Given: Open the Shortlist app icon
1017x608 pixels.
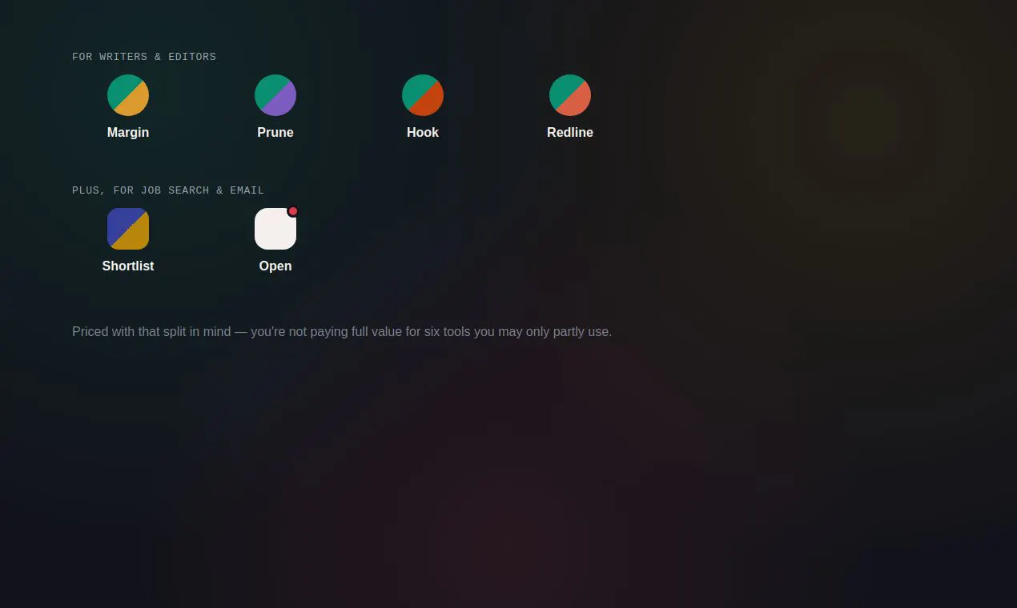Looking at the screenshot, I should point(128,229).
